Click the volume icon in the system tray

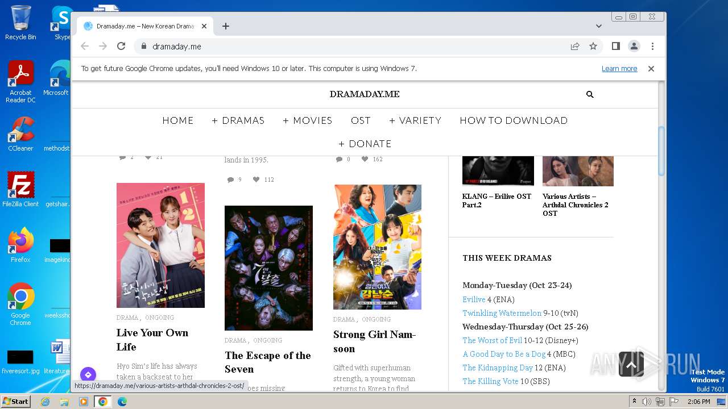[x=647, y=402]
